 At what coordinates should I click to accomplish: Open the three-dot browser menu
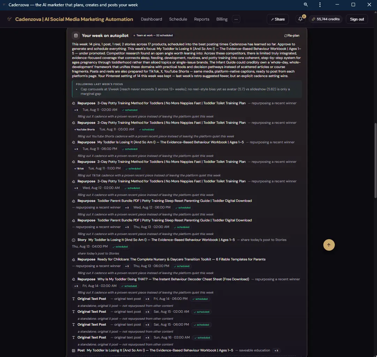click(320, 5)
